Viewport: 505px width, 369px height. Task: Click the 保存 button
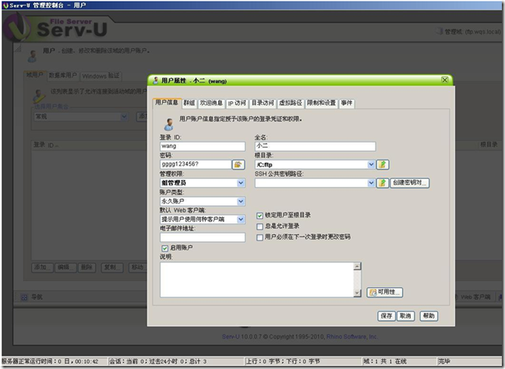point(386,316)
